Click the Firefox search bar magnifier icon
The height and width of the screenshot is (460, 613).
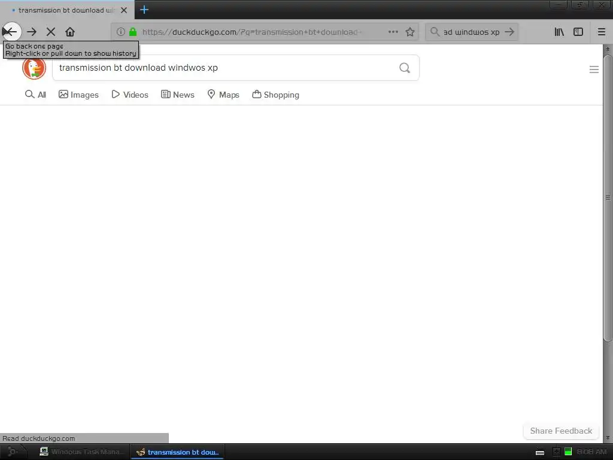pyautogui.click(x=435, y=32)
